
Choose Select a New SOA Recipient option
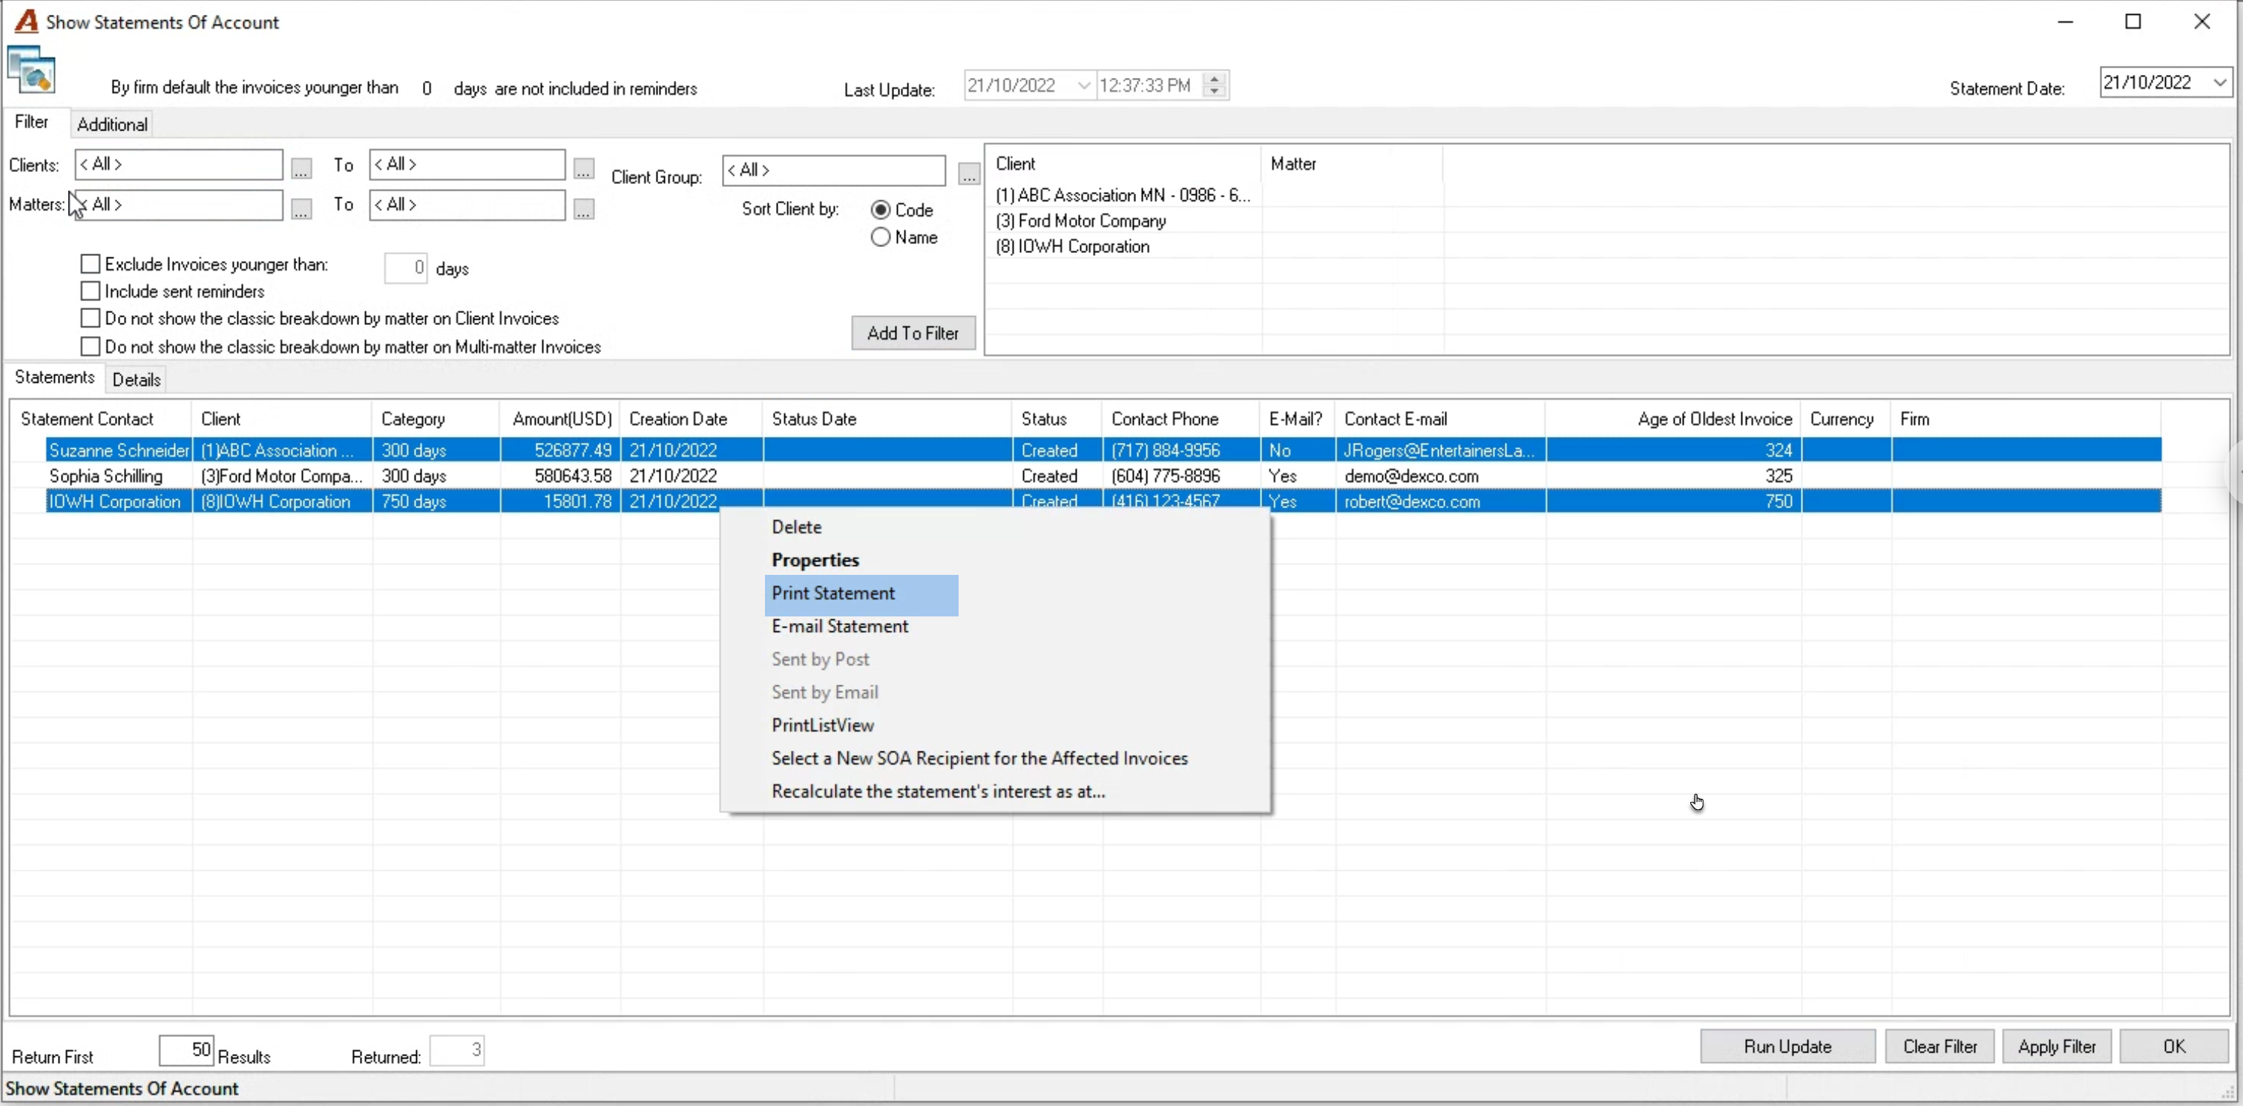pos(979,759)
